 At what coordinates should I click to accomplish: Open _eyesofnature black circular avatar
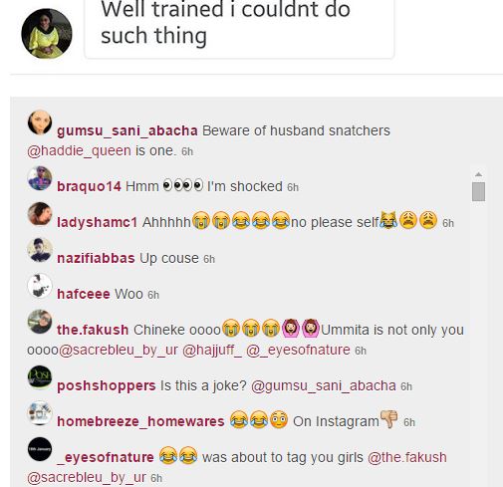click(40, 449)
